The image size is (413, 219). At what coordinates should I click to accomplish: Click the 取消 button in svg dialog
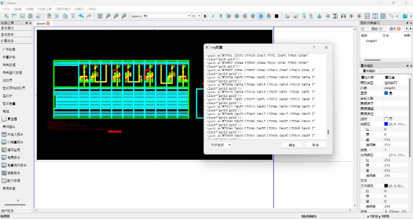click(x=315, y=145)
